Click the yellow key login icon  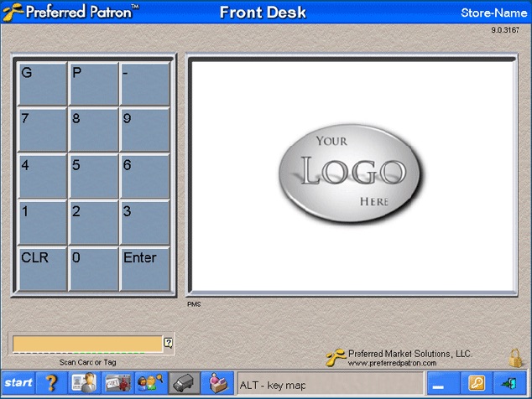click(x=477, y=383)
